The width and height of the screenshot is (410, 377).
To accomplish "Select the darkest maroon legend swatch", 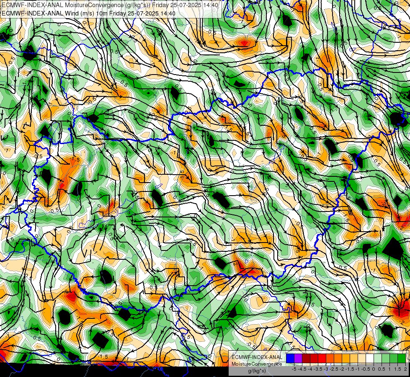I will pyautogui.click(x=306, y=359).
